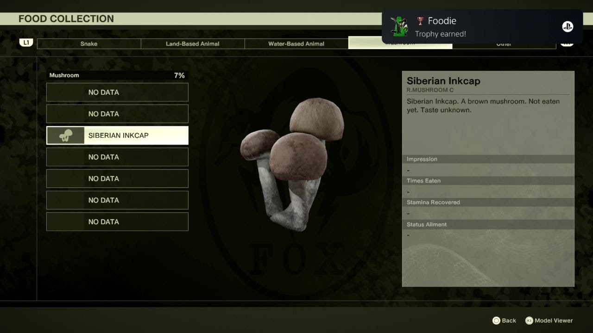593x333 pixels.
Task: Click the FOOD COLLECTION screen title
Action: pyautogui.click(x=66, y=19)
